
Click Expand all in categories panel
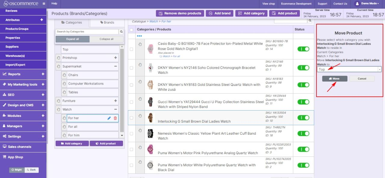pos(72,39)
